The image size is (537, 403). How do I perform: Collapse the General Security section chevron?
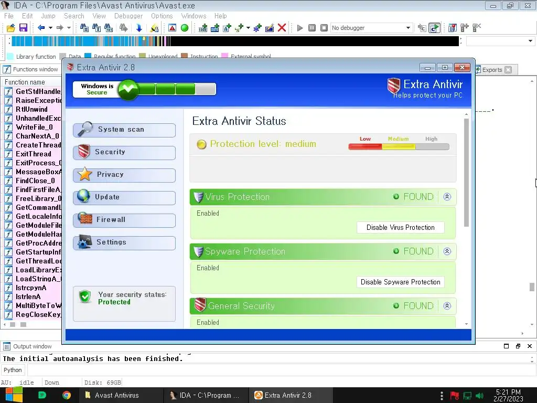(447, 306)
